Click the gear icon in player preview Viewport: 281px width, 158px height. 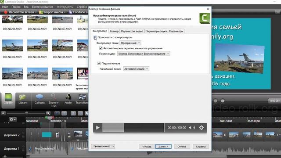click(201, 128)
